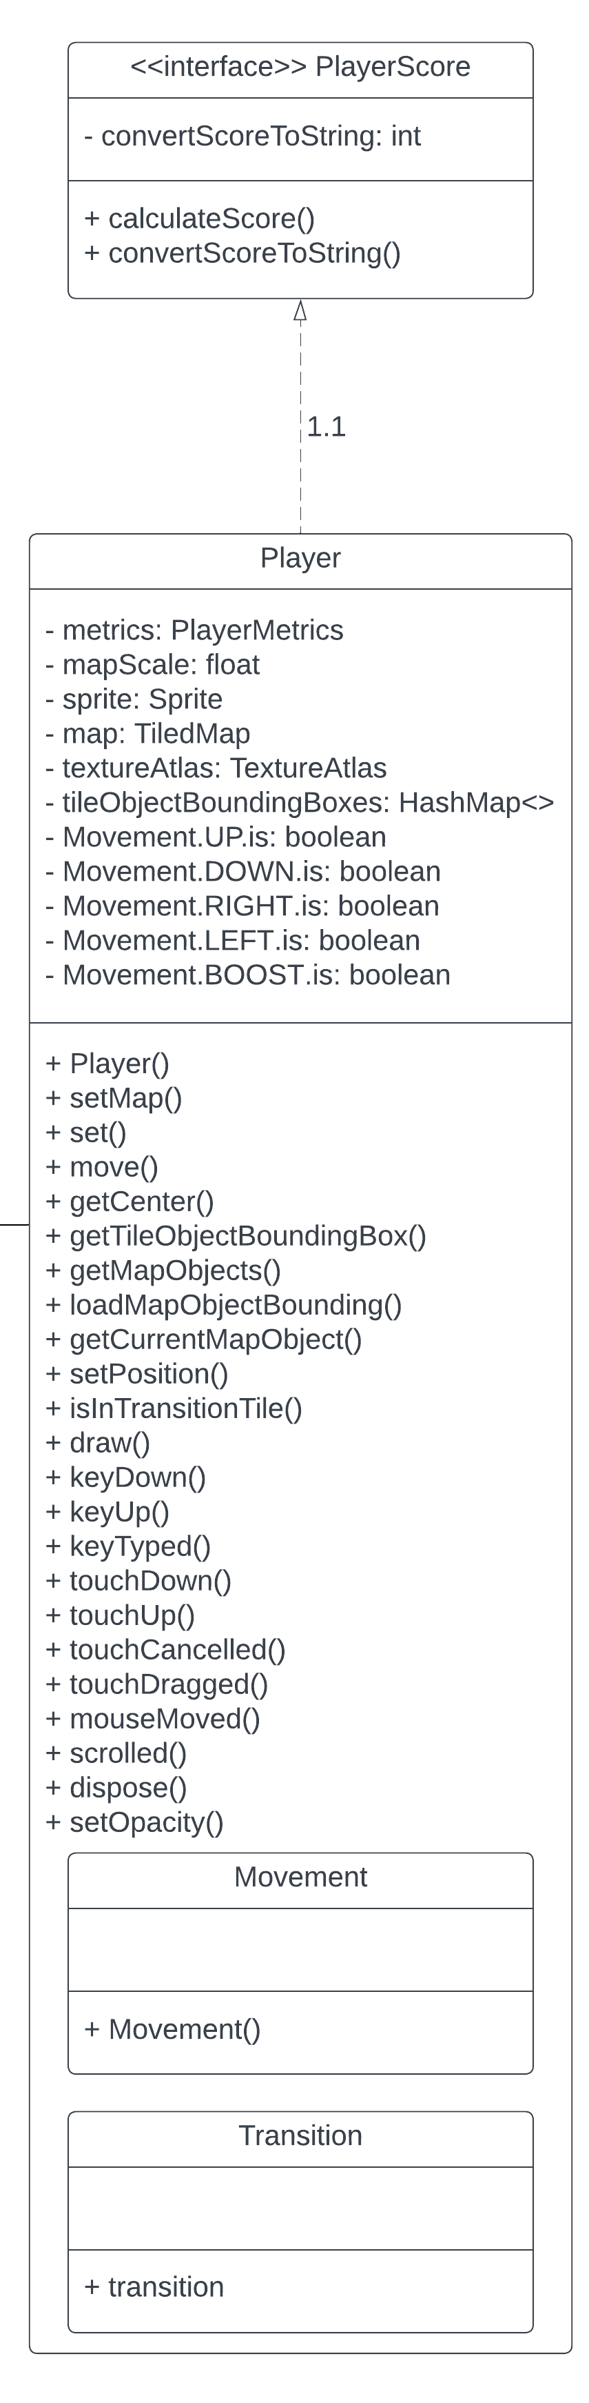
Task: Select the tileObjectBoundingBoxes HashMap attribute
Action: [x=299, y=802]
